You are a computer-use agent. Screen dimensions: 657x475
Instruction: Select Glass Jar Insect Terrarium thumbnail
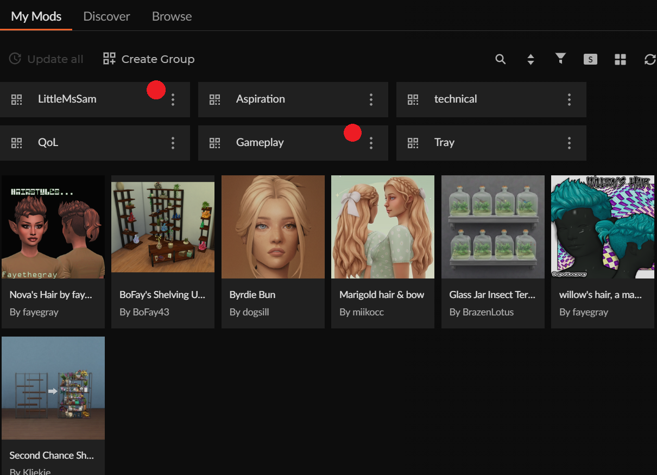pyautogui.click(x=492, y=227)
